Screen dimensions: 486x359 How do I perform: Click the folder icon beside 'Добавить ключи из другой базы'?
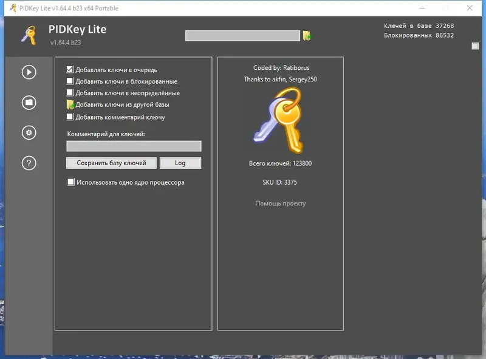coord(71,104)
